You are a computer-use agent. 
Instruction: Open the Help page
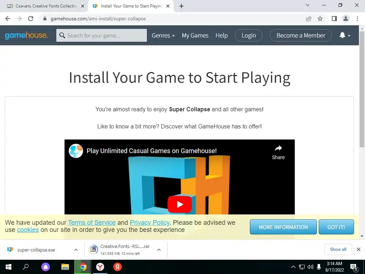[222, 35]
